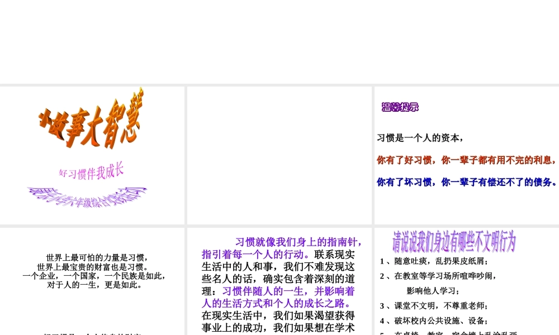Click the line 对于人的一生，更是如此

[94, 285]
